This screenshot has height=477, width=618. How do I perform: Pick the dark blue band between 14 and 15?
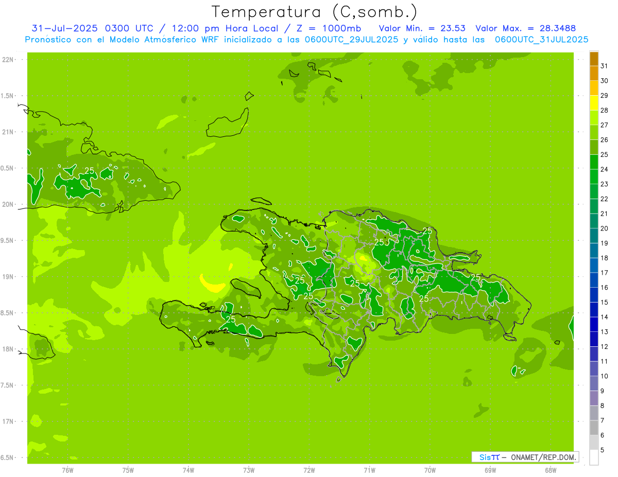(594, 310)
